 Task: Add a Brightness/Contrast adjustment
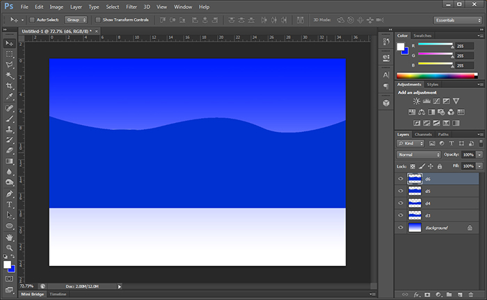pos(417,101)
